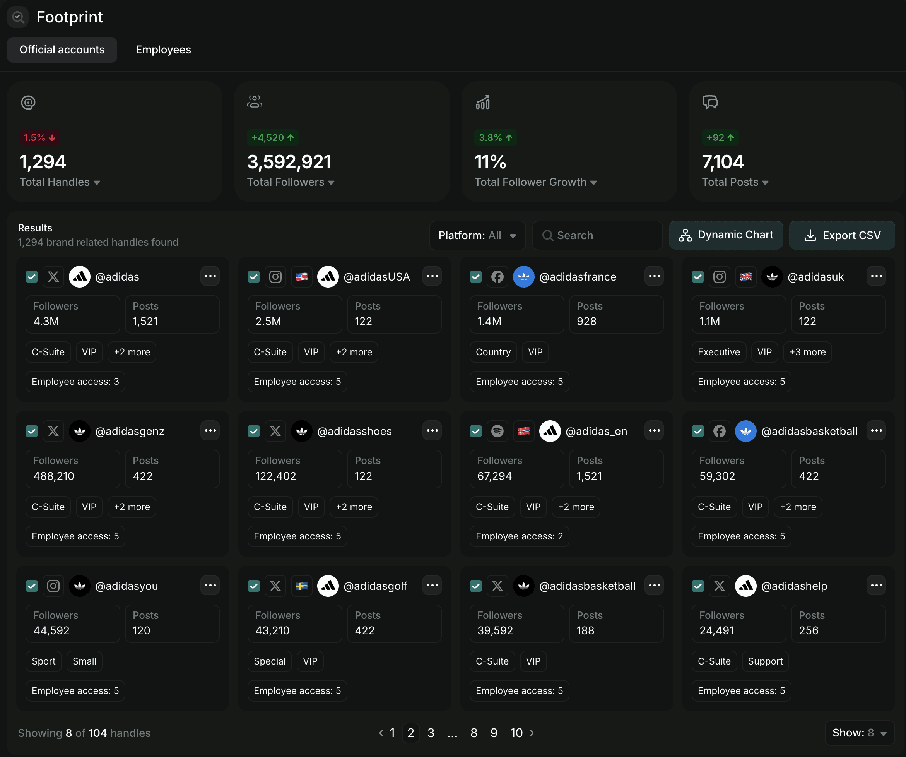
Task: Click Facebook icon on @adidasfrance card
Action: [x=497, y=277]
